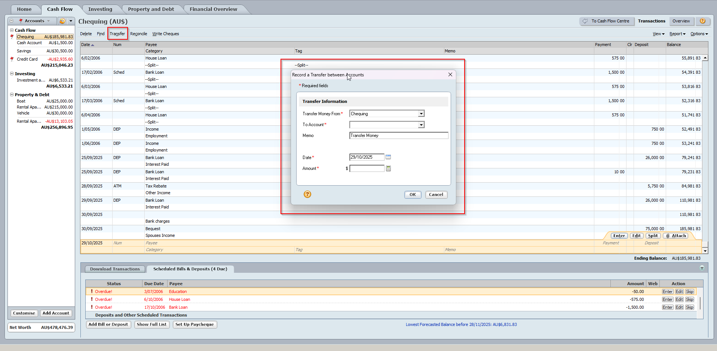Open the help icon beside the Overview tab
The width and height of the screenshot is (717, 351).
click(x=702, y=21)
